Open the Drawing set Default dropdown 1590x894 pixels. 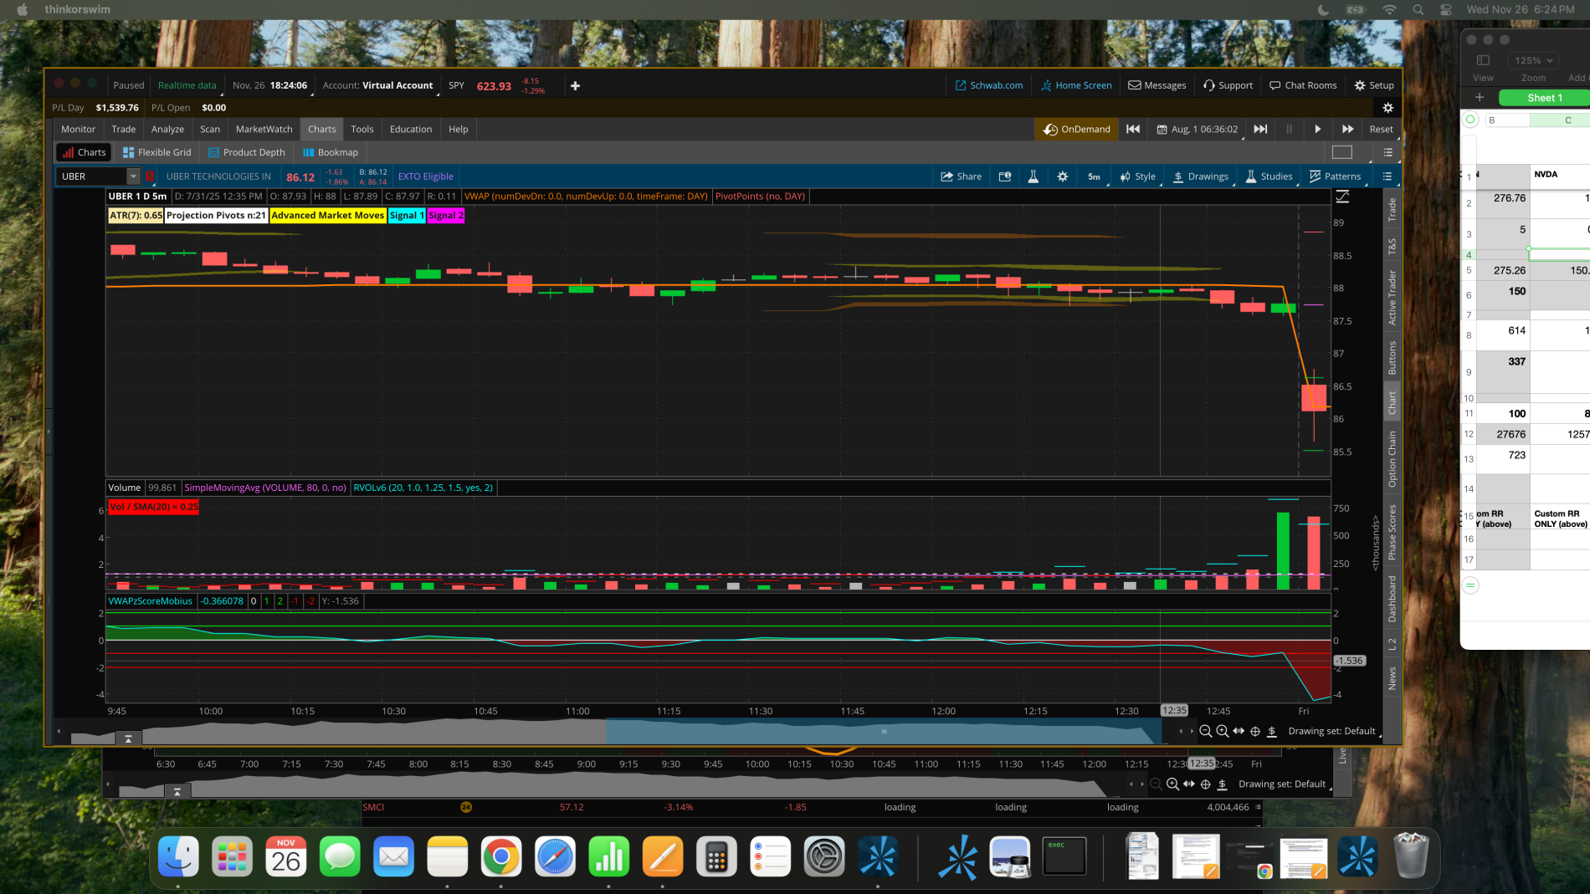tap(1331, 731)
